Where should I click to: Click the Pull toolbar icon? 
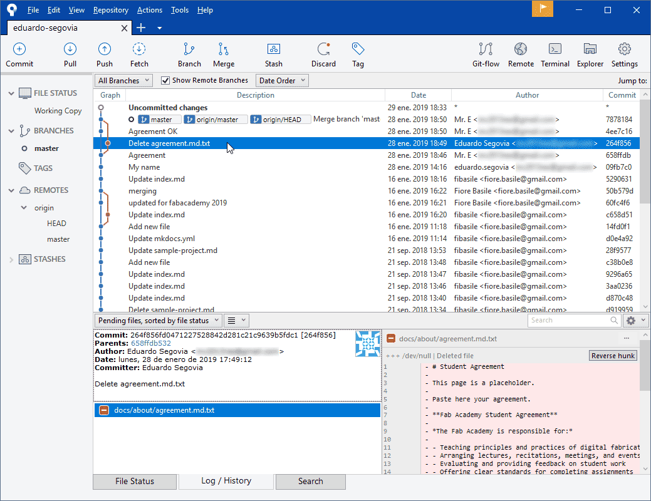click(70, 50)
